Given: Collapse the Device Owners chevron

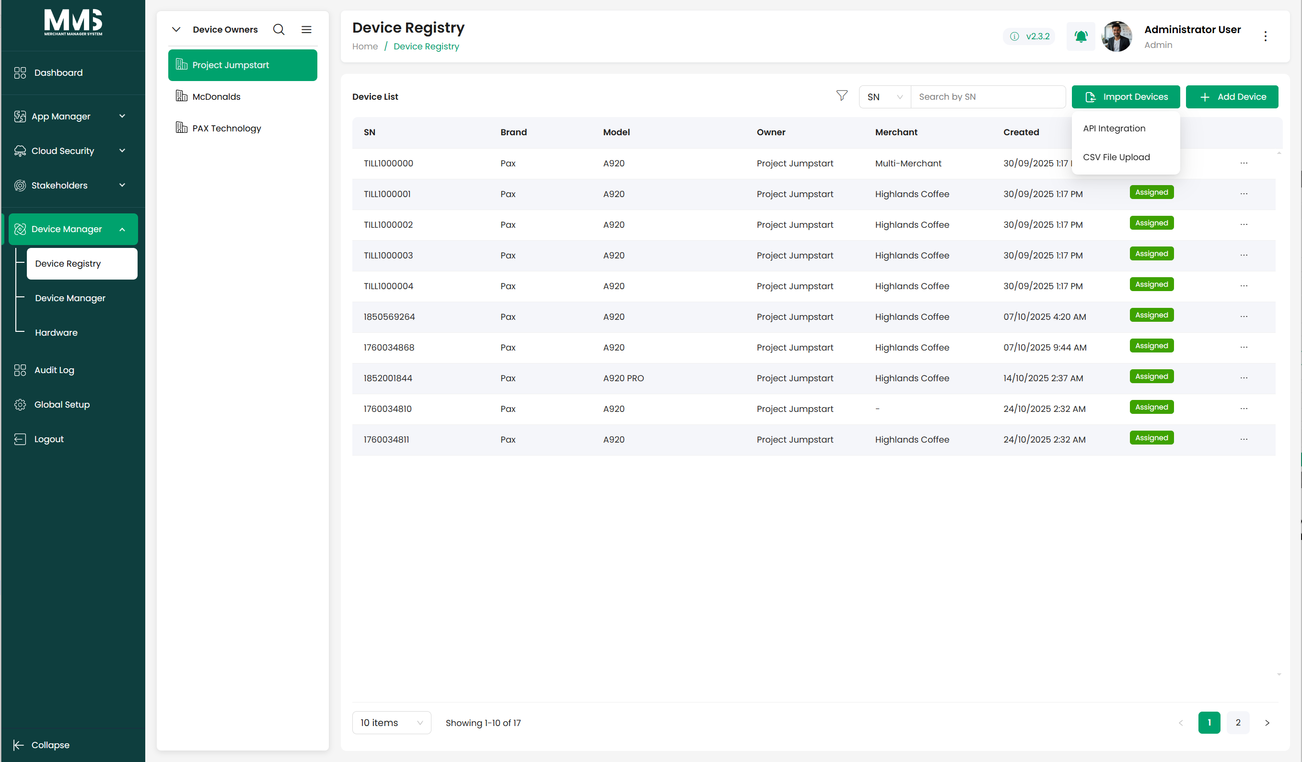Looking at the screenshot, I should click(x=176, y=29).
